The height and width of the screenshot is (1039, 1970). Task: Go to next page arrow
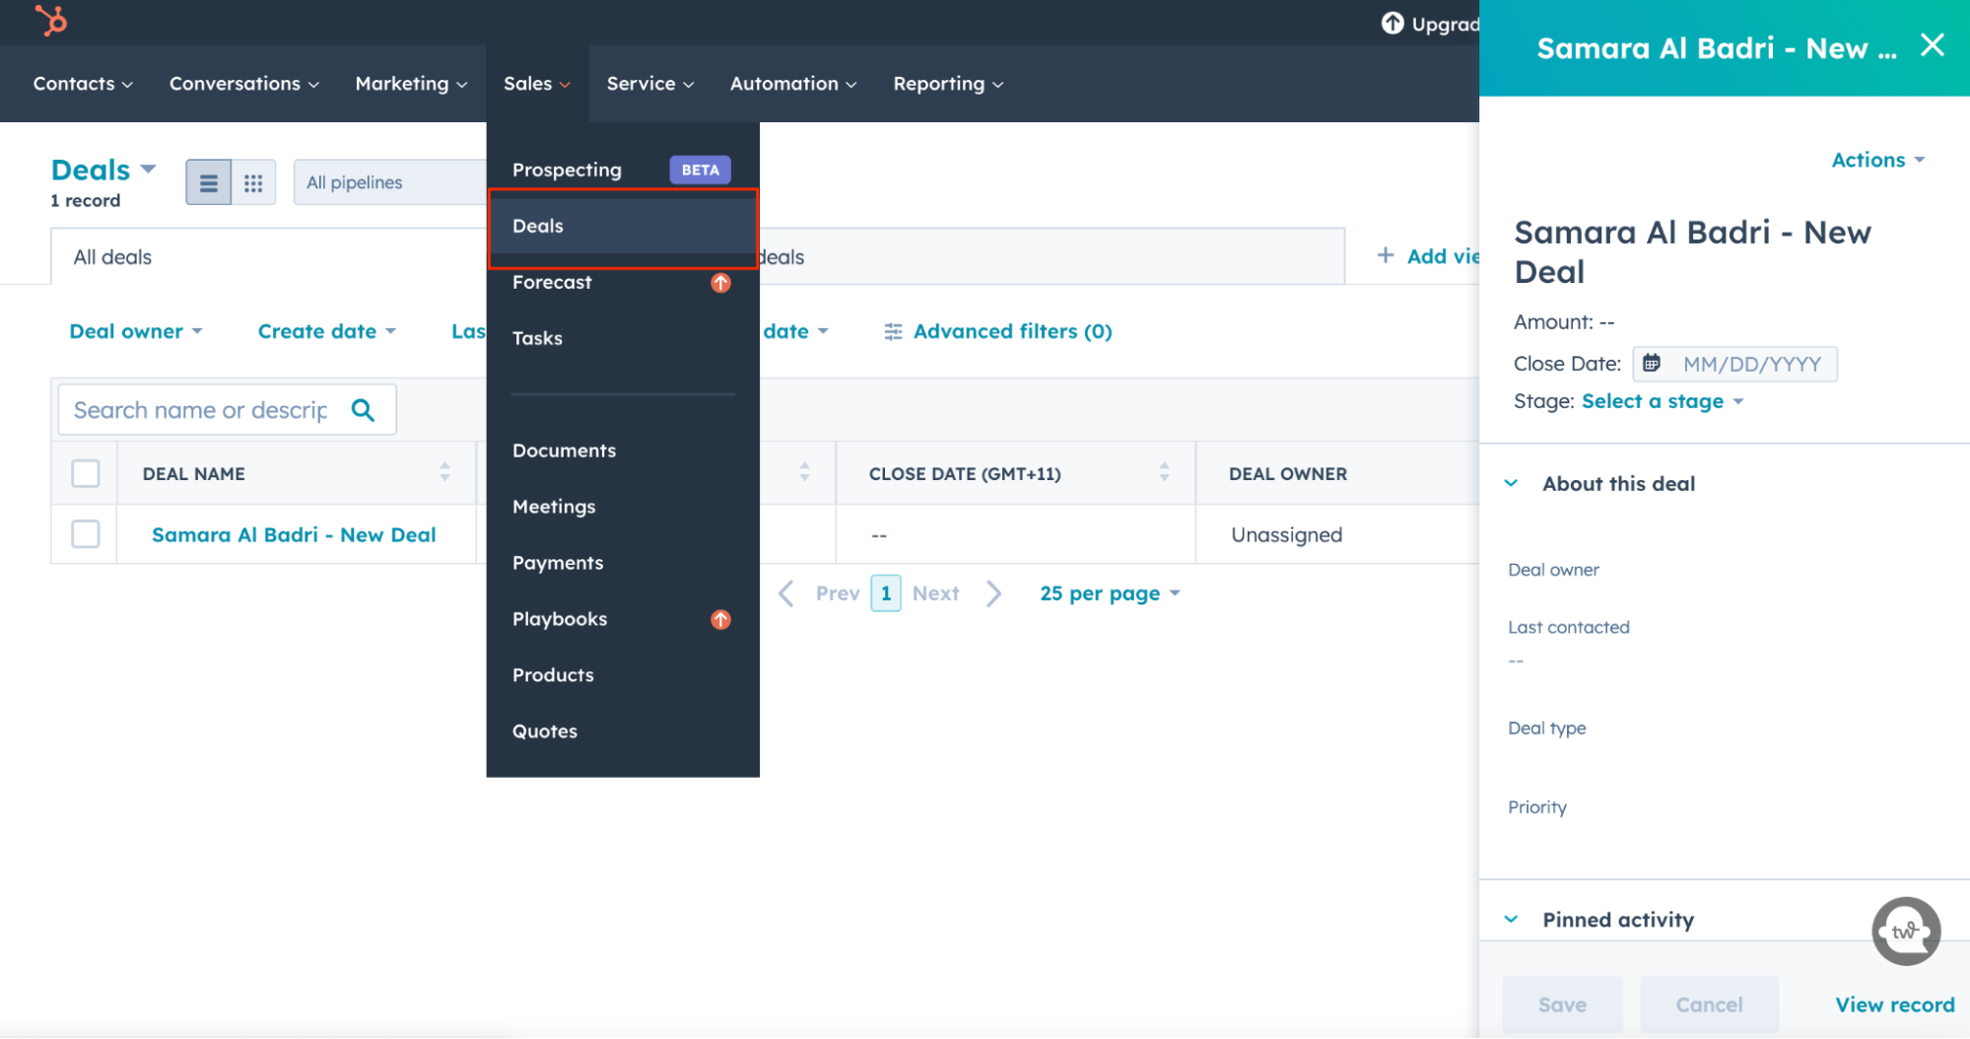pyautogui.click(x=993, y=593)
